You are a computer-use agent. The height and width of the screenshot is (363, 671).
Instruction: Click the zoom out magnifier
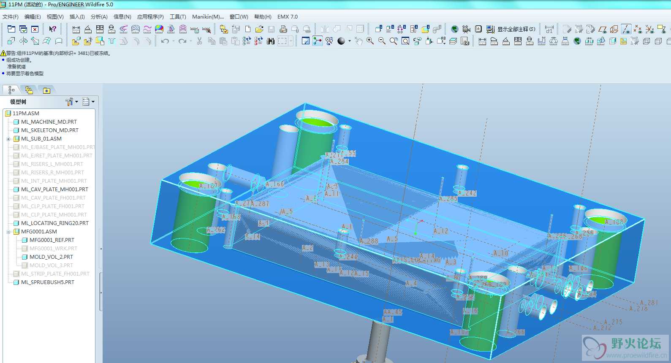coord(382,41)
